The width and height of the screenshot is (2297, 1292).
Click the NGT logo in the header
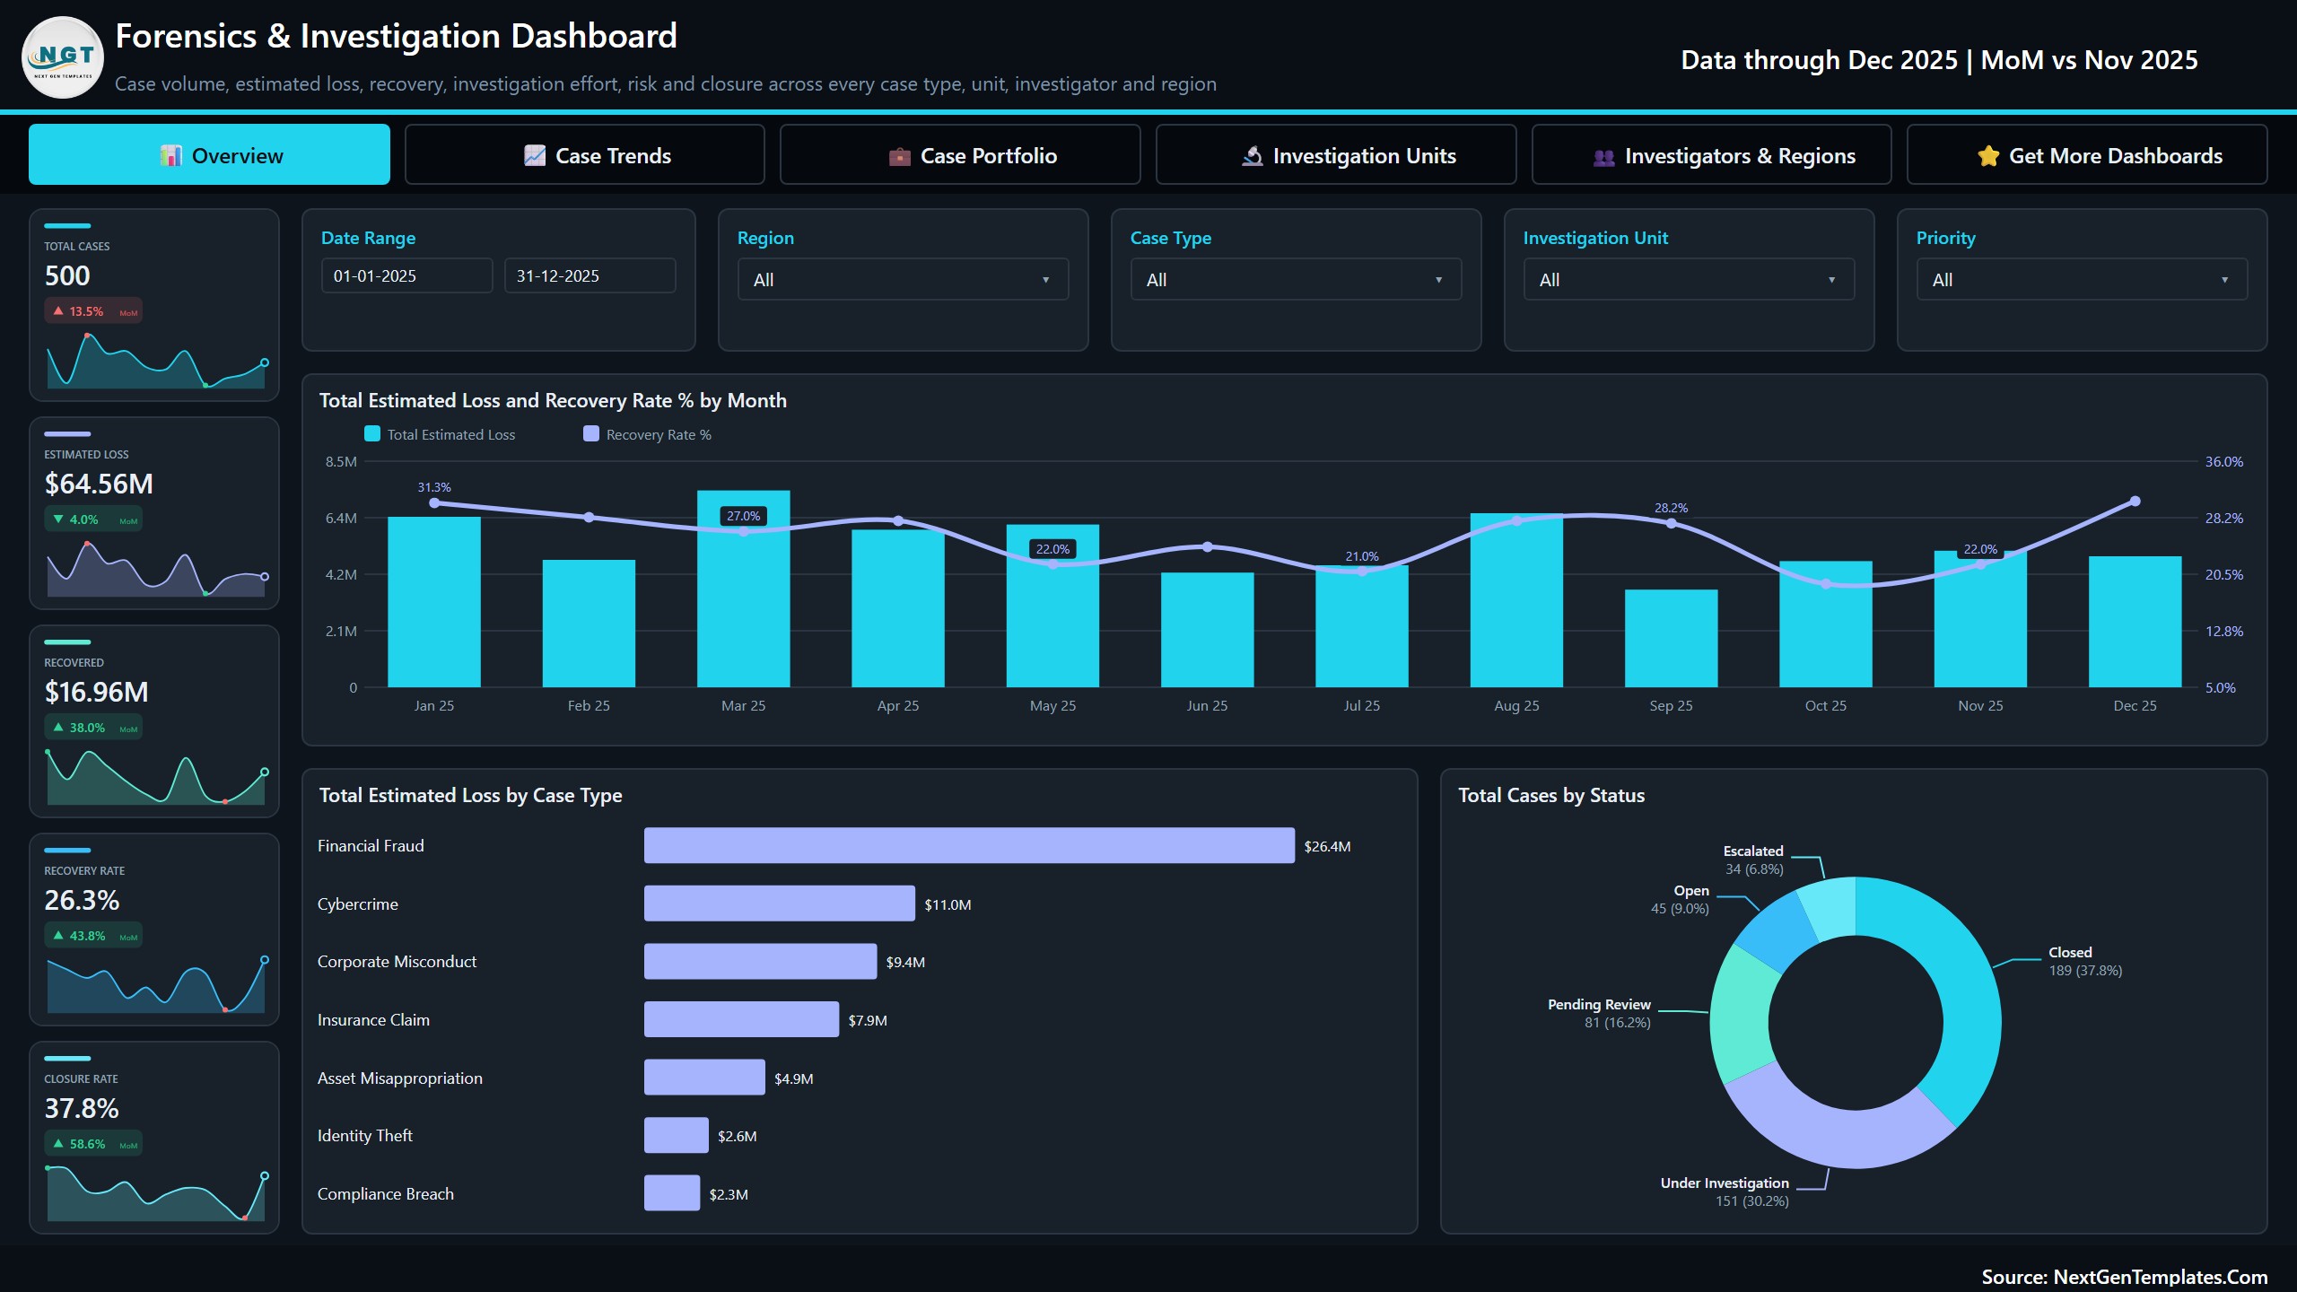pos(63,57)
